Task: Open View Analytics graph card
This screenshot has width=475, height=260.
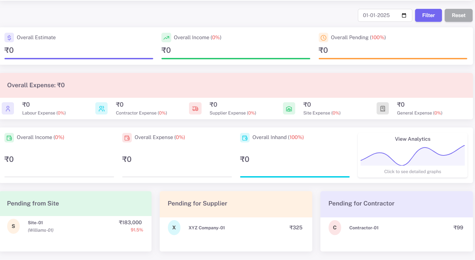Action: 412,155
